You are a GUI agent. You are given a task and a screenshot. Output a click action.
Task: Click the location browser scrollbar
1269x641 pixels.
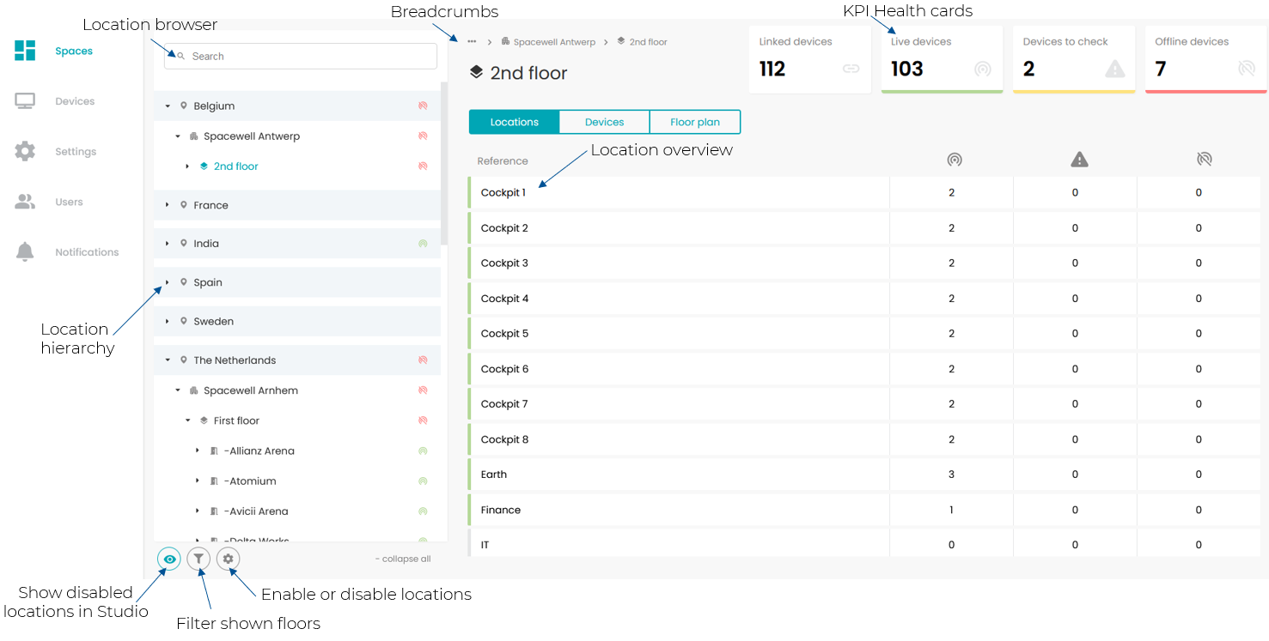click(444, 163)
